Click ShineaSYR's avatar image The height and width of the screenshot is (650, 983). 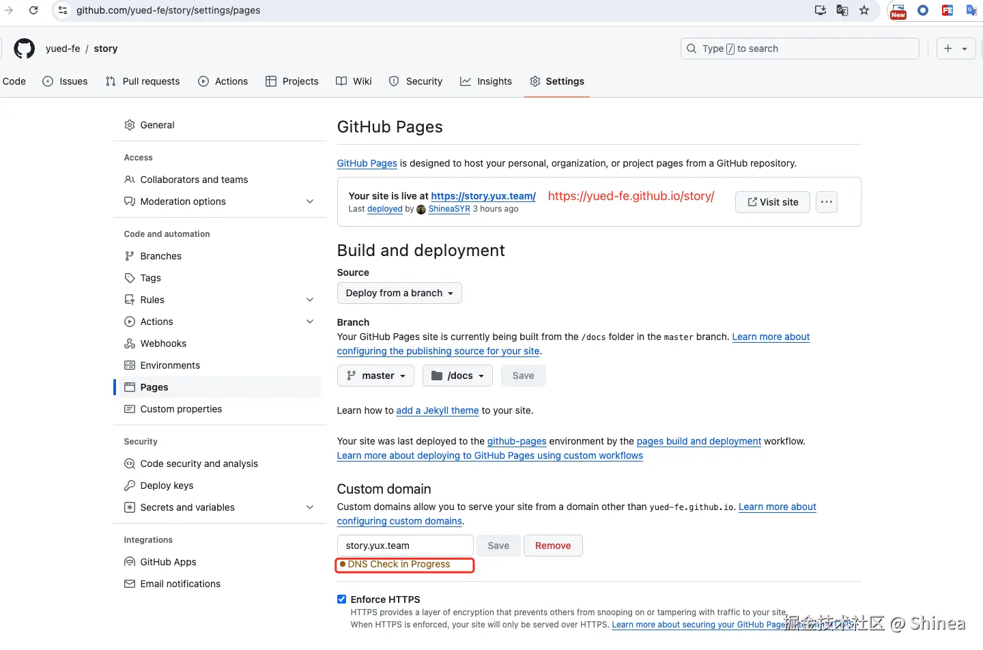click(421, 210)
